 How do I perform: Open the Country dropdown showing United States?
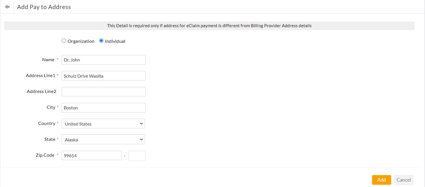103,124
